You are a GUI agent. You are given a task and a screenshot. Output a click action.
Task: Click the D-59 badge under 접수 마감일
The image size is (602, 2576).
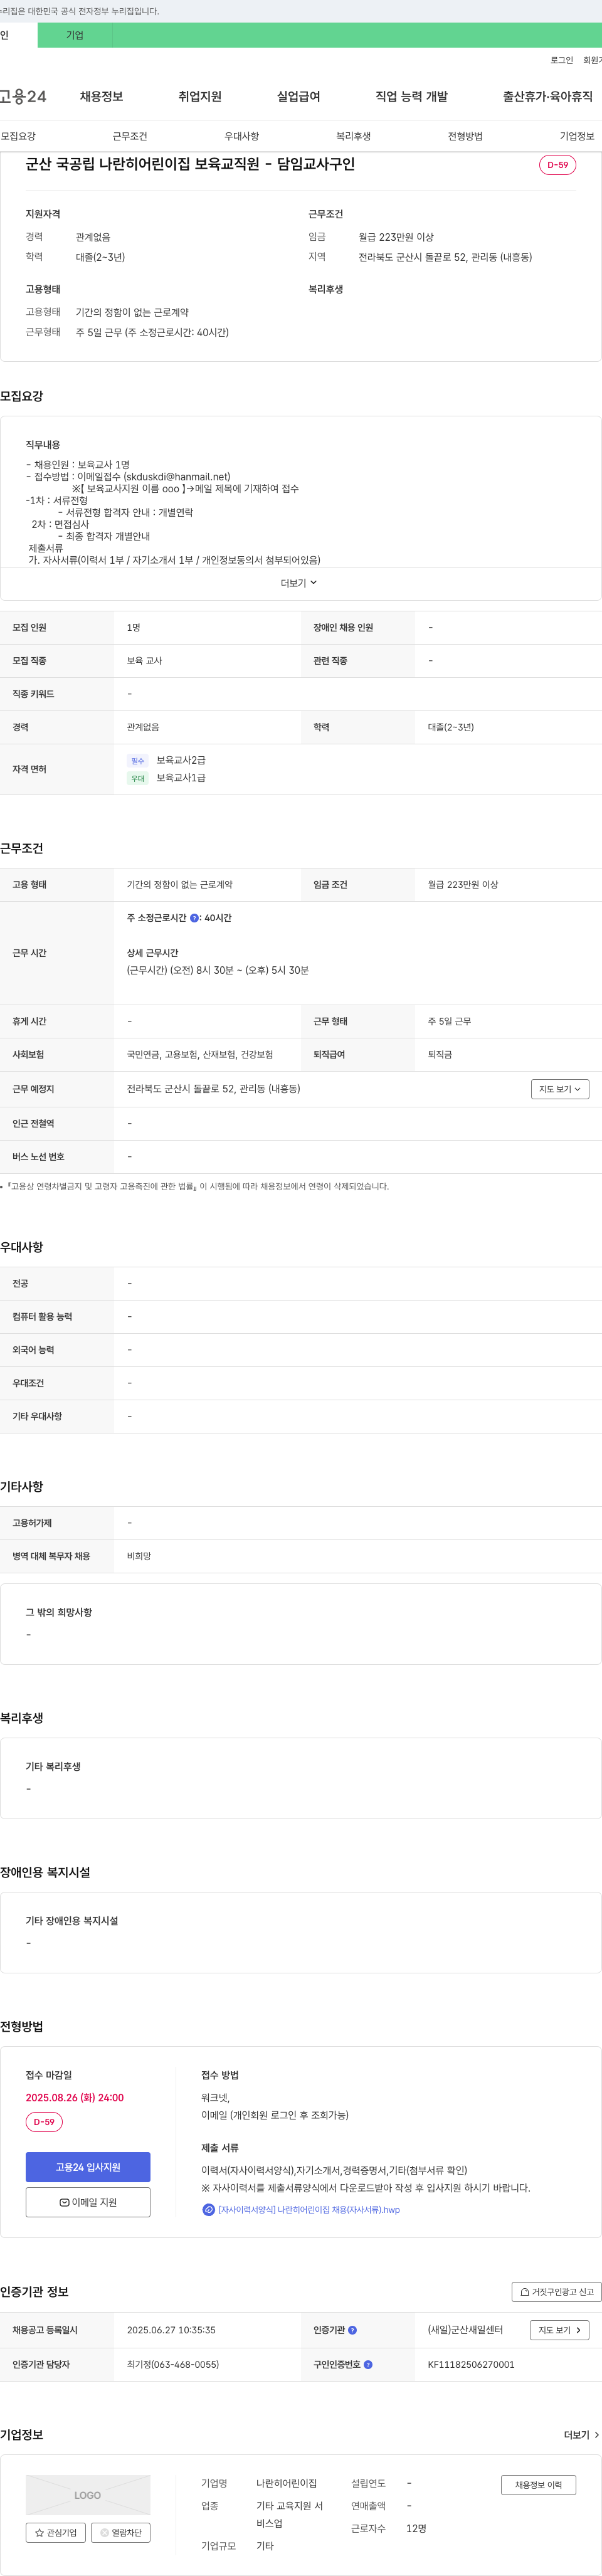coord(44,2122)
